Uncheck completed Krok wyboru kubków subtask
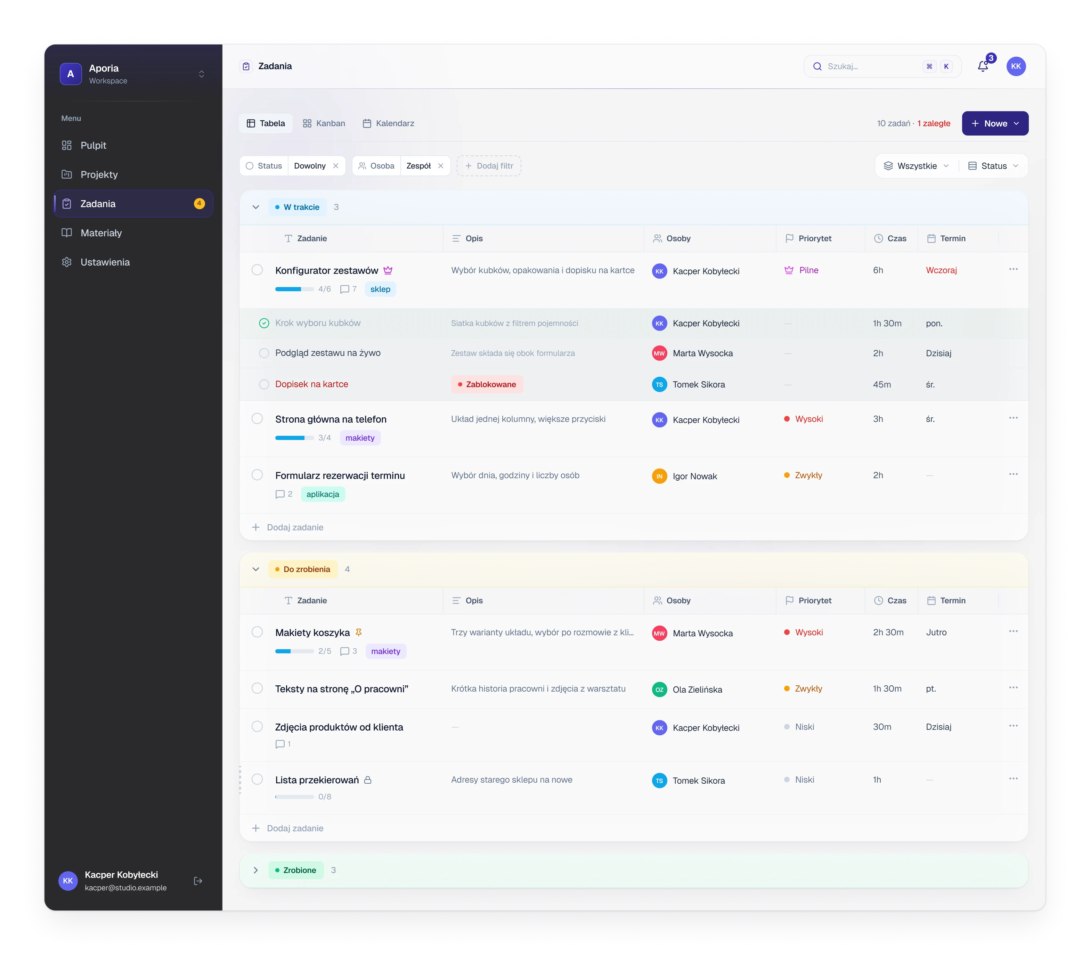 (264, 323)
